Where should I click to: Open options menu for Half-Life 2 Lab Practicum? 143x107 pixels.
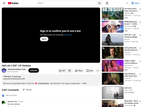coord(140,35)
